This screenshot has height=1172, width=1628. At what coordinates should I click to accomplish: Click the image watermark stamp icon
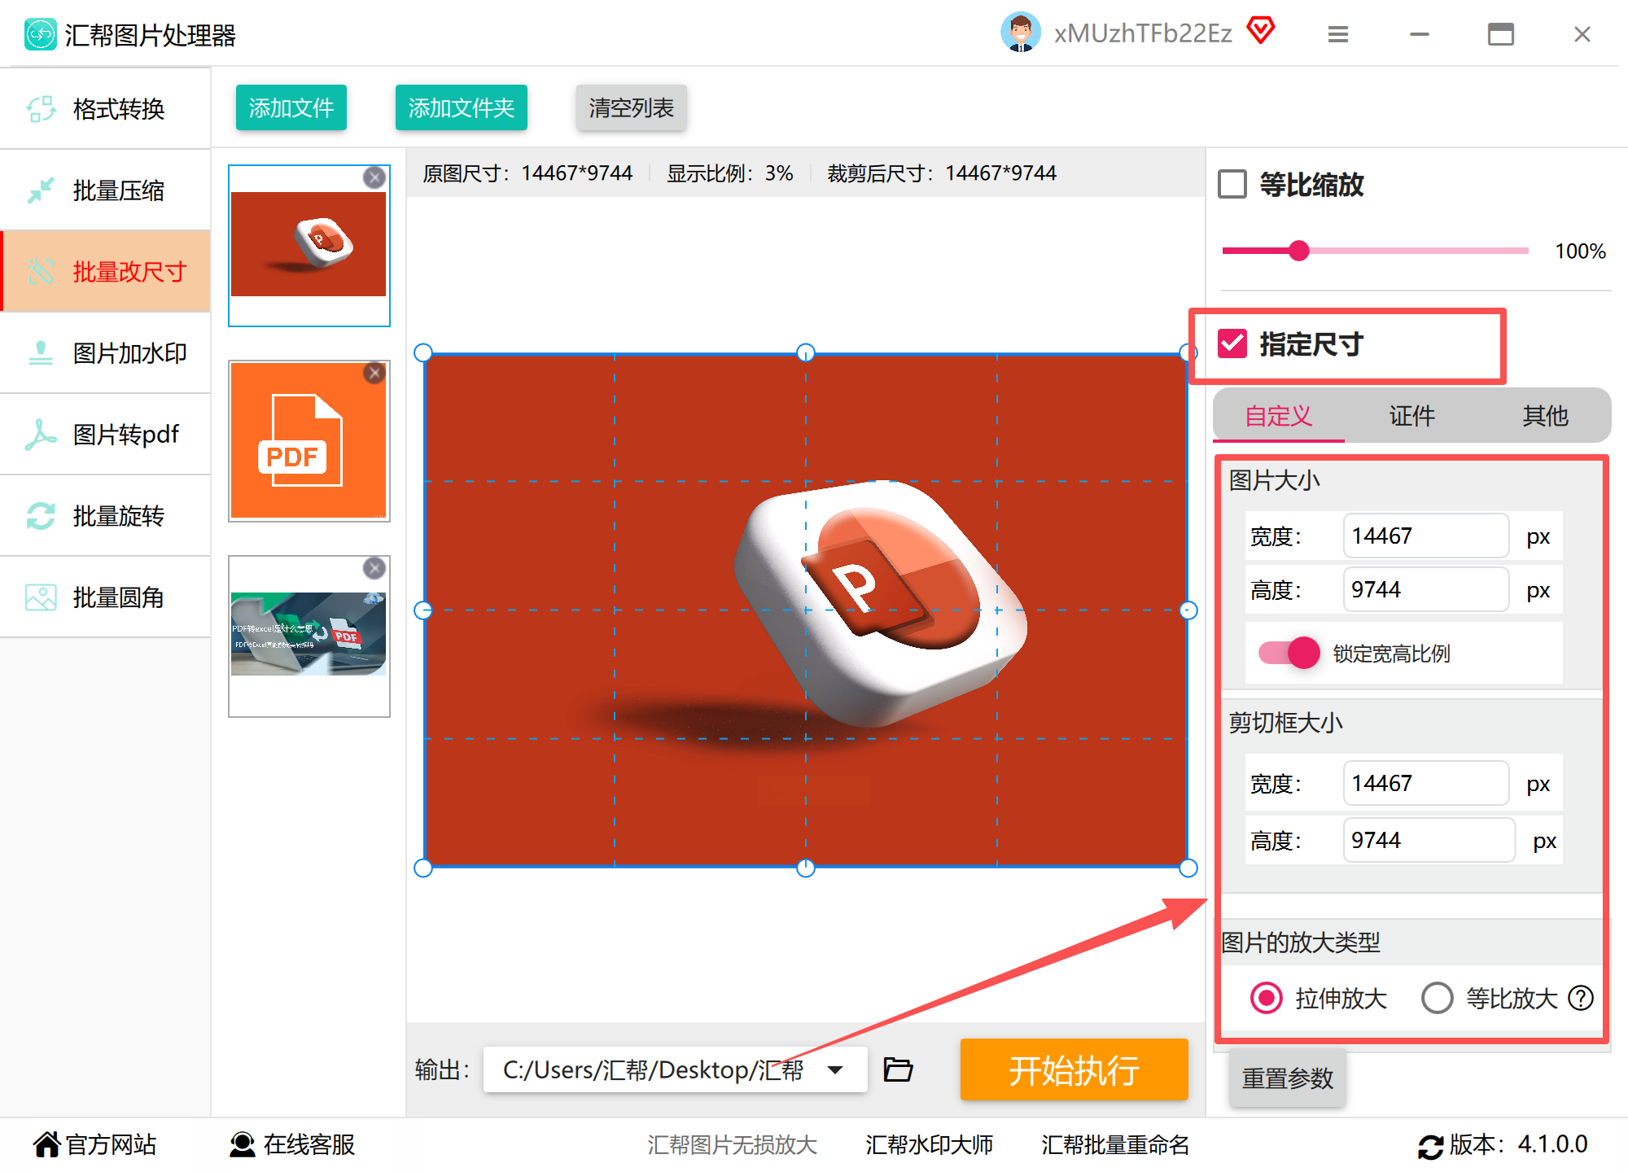(41, 353)
